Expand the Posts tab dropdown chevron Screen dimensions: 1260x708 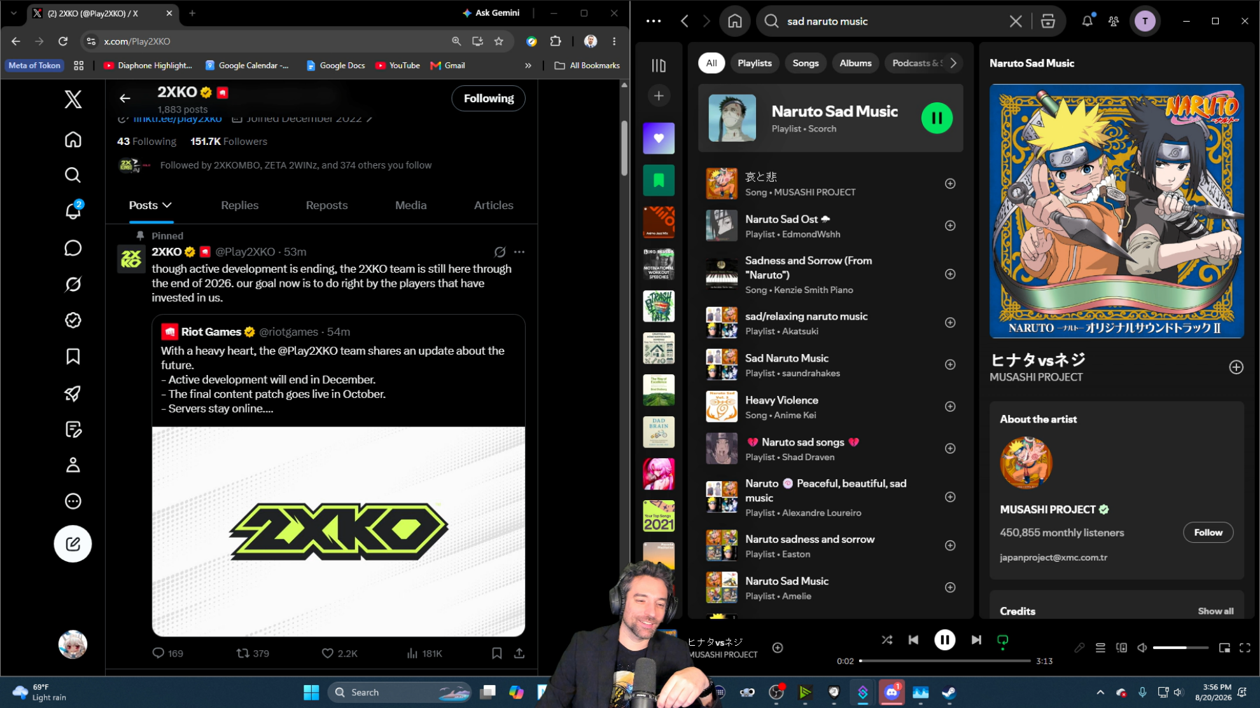click(167, 205)
